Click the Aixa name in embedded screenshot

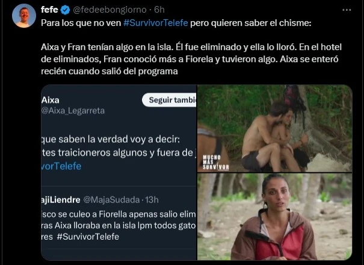click(x=51, y=99)
